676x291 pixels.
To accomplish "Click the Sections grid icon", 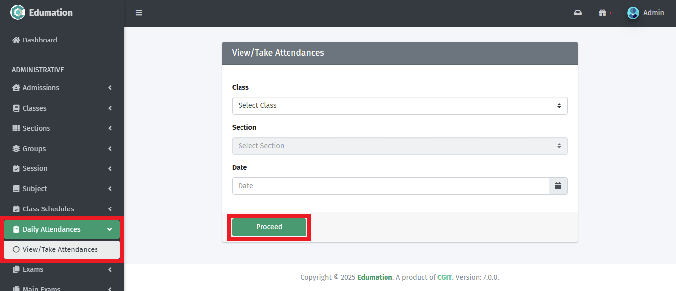I will tap(16, 128).
